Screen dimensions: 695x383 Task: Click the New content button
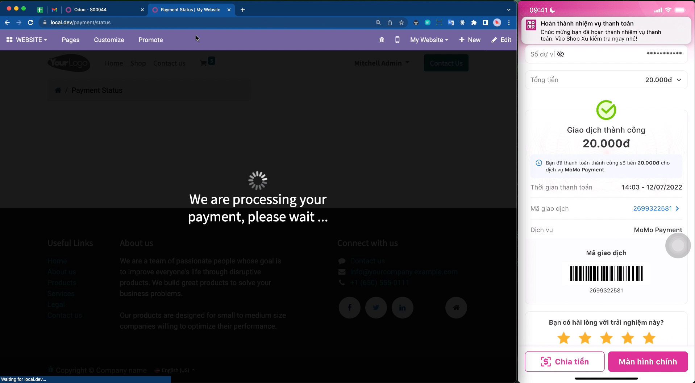(x=470, y=40)
